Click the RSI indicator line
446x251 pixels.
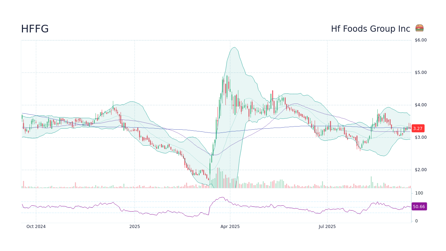click(223, 197)
